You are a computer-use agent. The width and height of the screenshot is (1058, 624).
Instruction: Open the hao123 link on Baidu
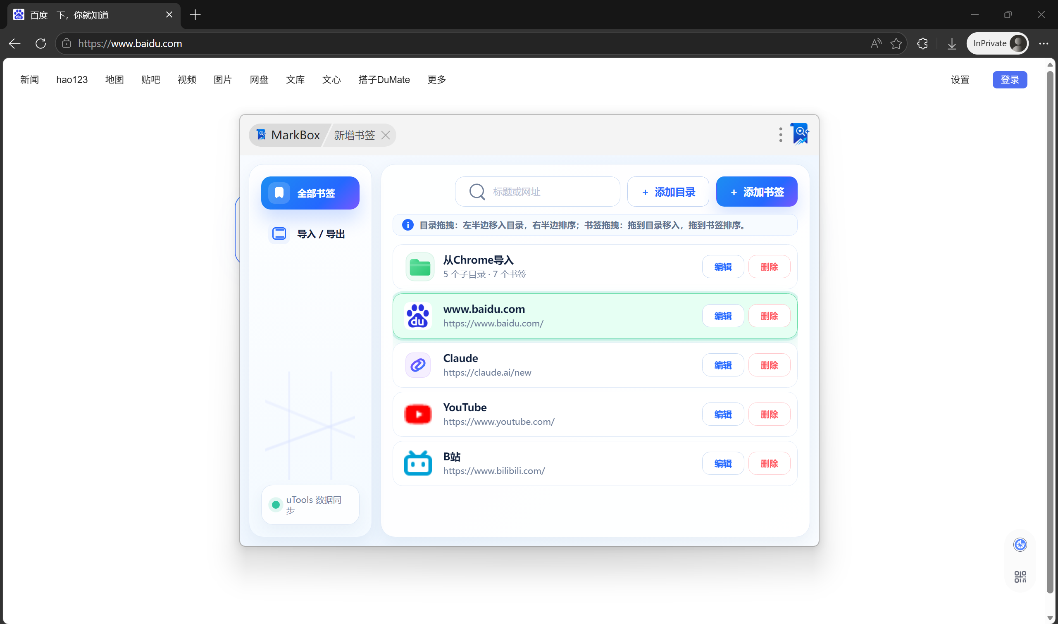(72, 79)
